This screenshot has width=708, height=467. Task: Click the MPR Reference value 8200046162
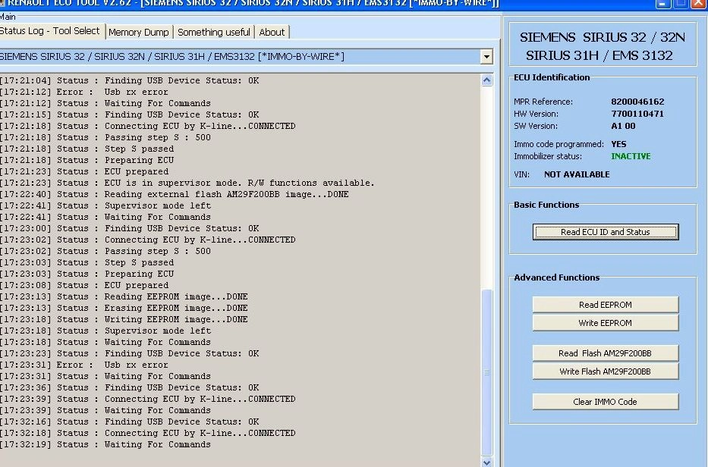(637, 102)
